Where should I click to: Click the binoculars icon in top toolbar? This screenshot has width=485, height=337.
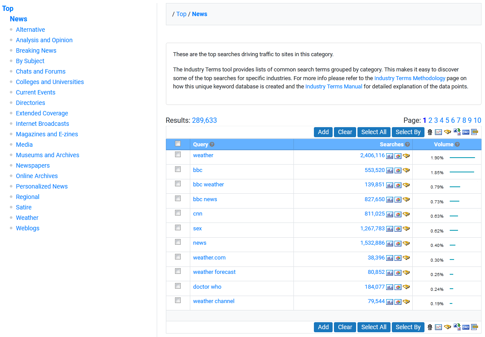tap(447, 132)
